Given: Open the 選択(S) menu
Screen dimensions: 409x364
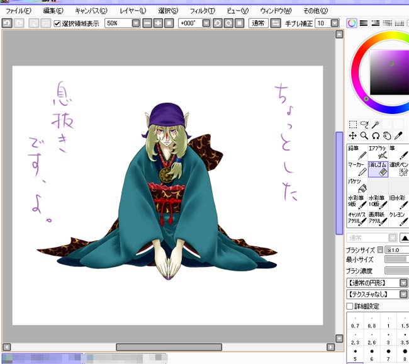Looking at the screenshot, I should click(168, 11).
